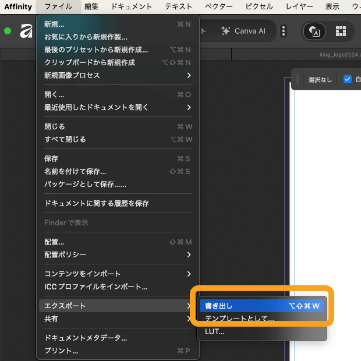This screenshot has height=361, width=361.
Task: Grab the context toolbar drag handle
Action: (298, 79)
